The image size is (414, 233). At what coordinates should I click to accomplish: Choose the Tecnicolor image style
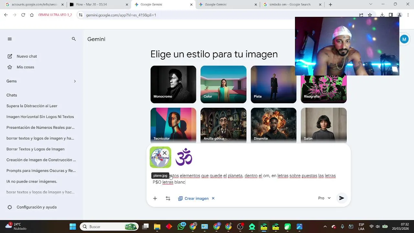(x=173, y=126)
